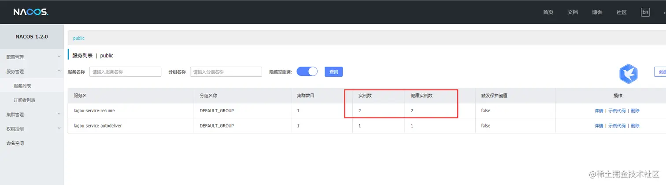The height and width of the screenshot is (185, 666).
Task: Open 详情 for lagou-service-autodeliver
Action: point(599,126)
